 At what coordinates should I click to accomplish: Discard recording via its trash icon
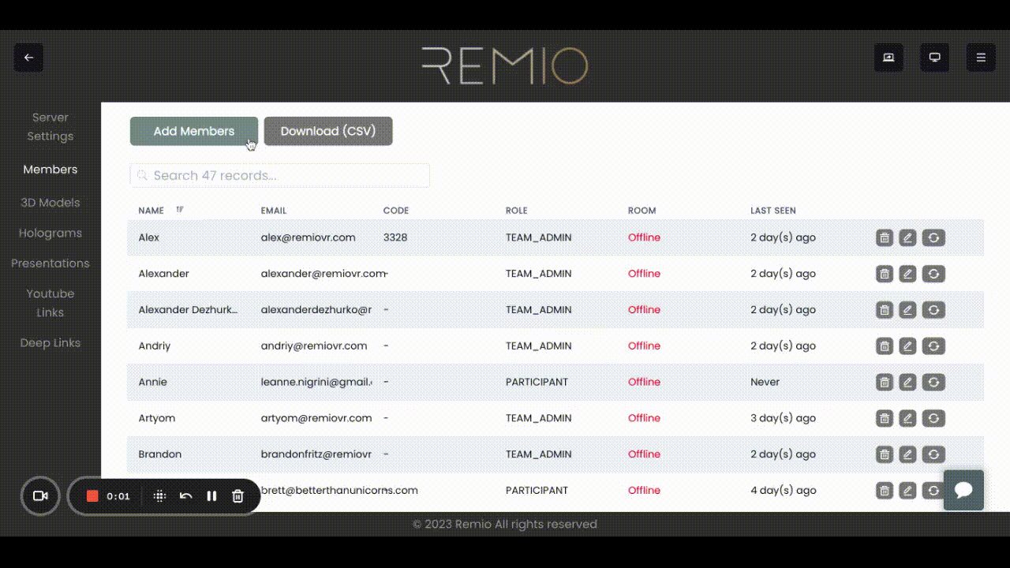238,496
